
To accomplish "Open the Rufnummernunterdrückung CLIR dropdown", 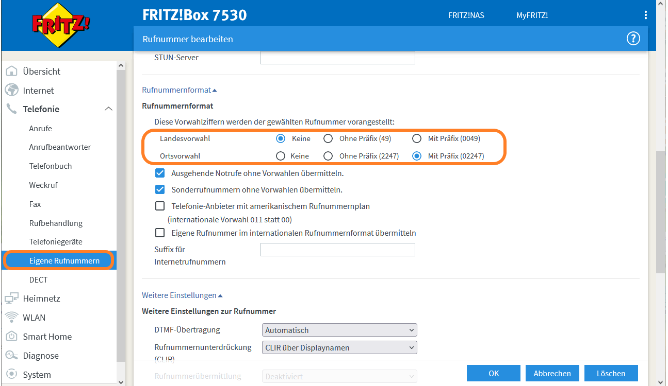I will [339, 347].
